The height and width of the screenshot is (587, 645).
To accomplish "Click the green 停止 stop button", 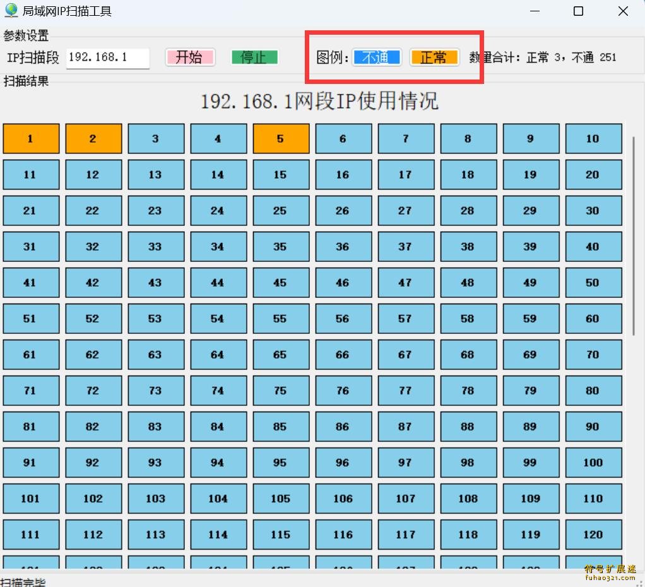I will (x=254, y=57).
